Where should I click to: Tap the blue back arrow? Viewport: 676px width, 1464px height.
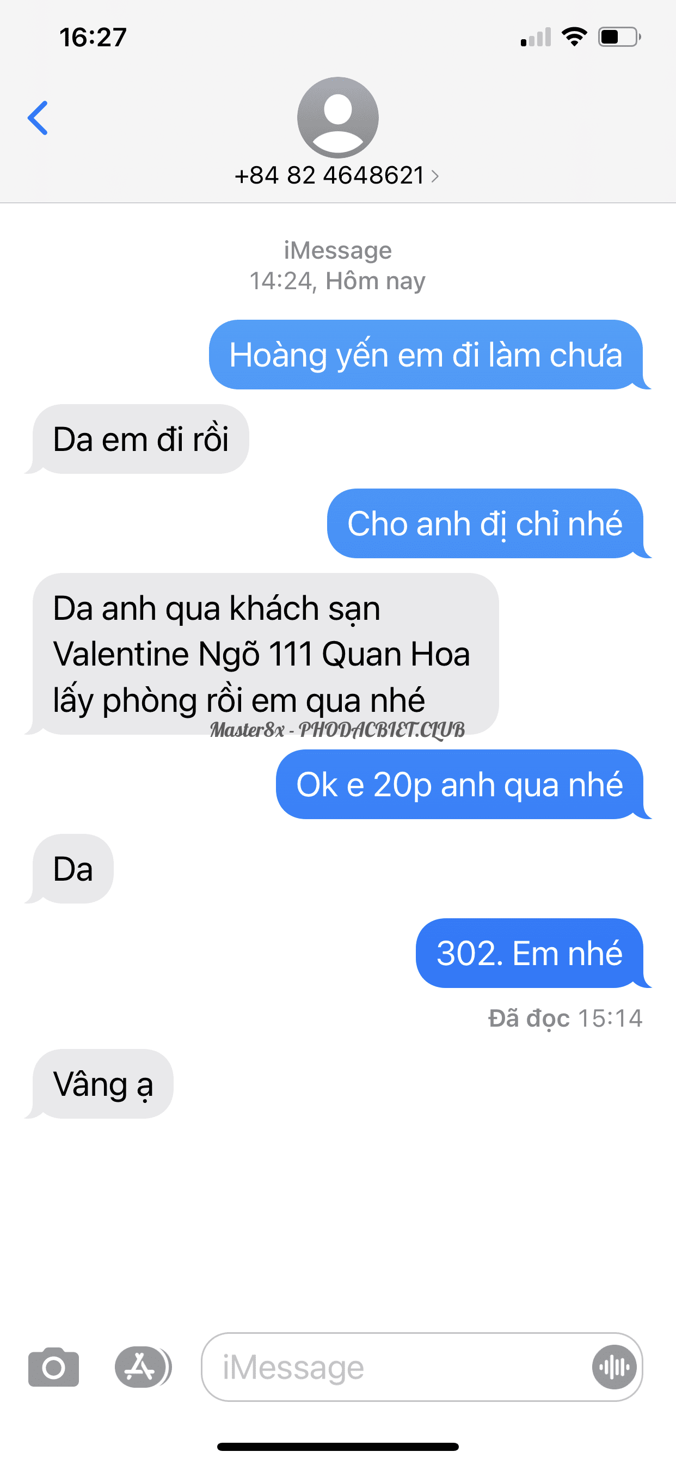38,118
